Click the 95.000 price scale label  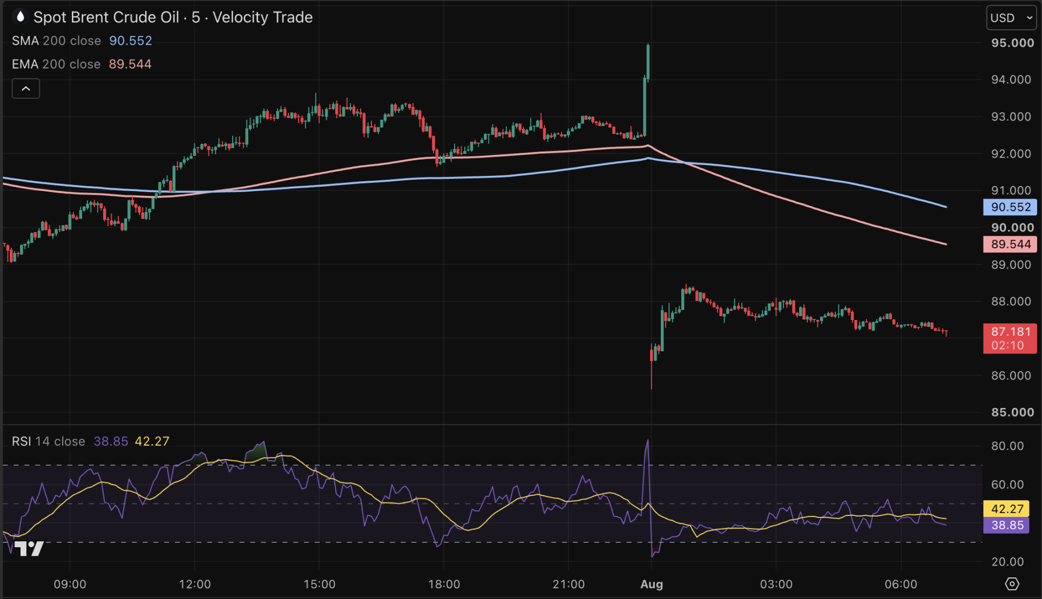click(1012, 43)
